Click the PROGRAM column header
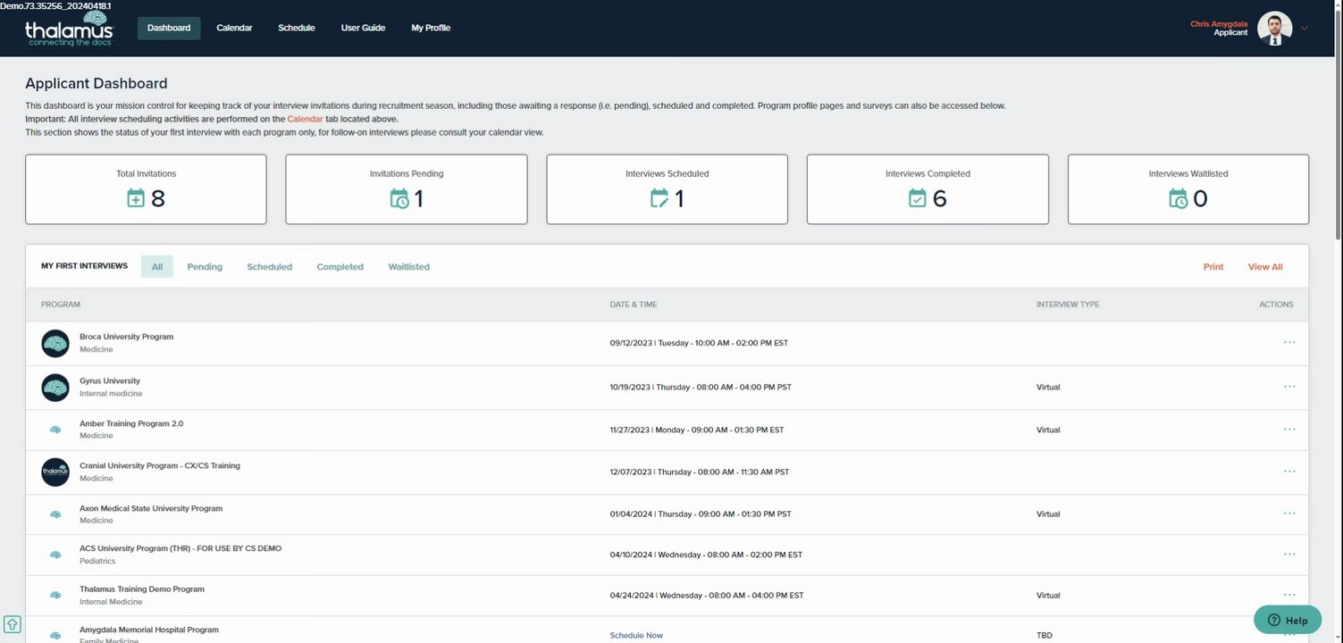1343x643 pixels. point(61,305)
